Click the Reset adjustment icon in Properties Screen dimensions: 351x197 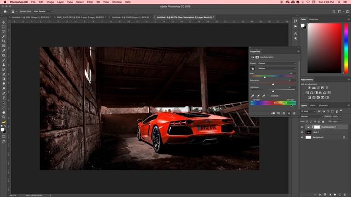click(x=284, y=113)
